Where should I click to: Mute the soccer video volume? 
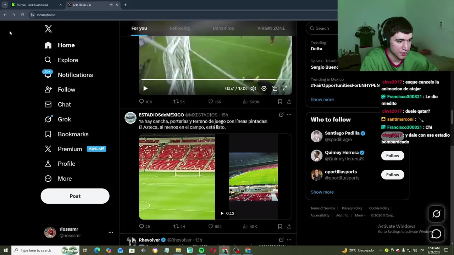pos(253,89)
